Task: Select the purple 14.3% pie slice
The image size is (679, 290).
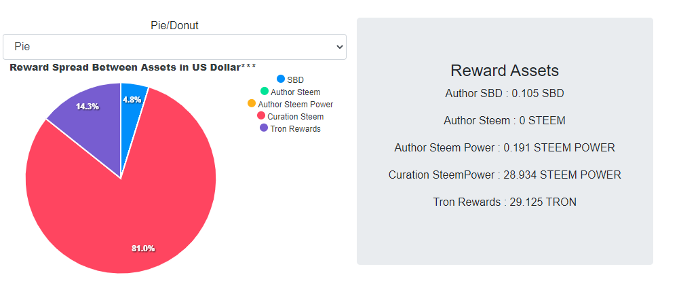Action: [x=85, y=119]
